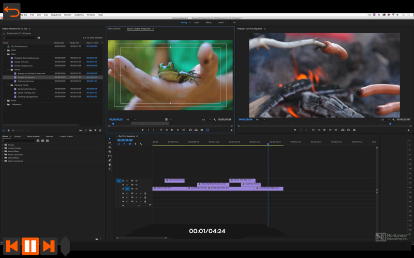Open the Media Browser panel tab
This screenshot has width=414, height=258.
pyautogui.click(x=33, y=137)
